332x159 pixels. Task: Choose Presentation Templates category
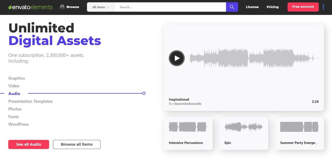click(30, 101)
